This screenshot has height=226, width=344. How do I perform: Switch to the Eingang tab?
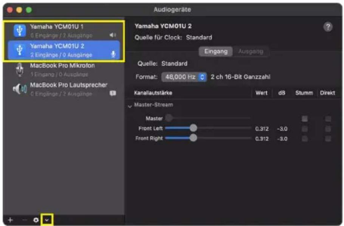[215, 51]
